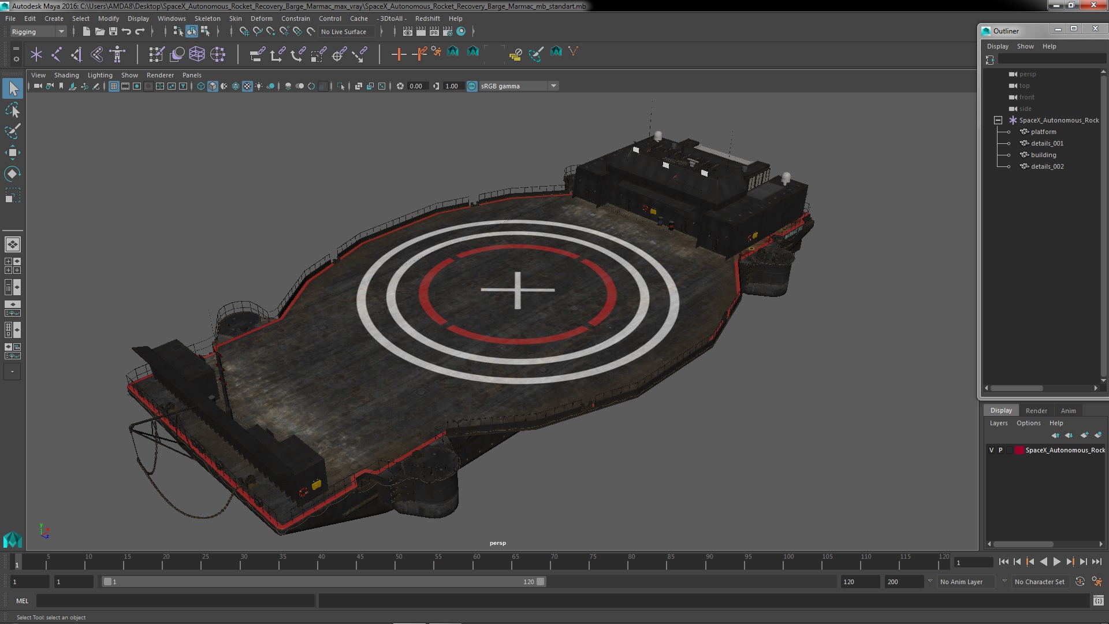Toggle textured display checker button
This screenshot has height=624, width=1109.
click(247, 86)
